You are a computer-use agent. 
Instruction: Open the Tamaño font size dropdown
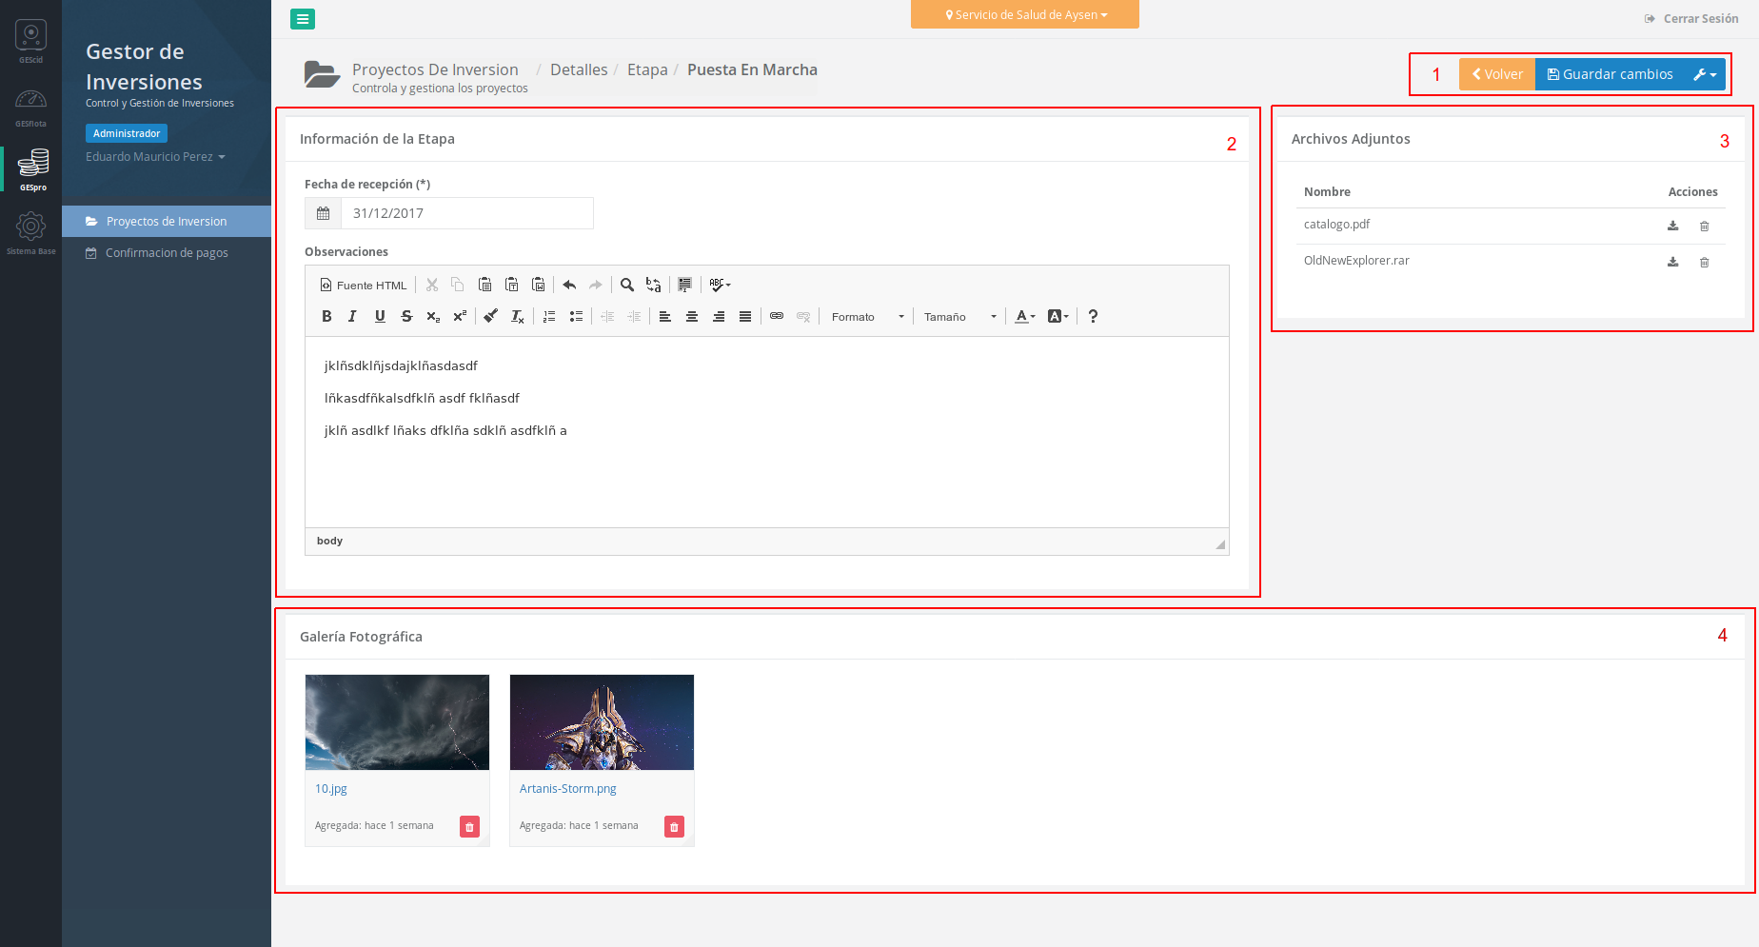click(959, 317)
